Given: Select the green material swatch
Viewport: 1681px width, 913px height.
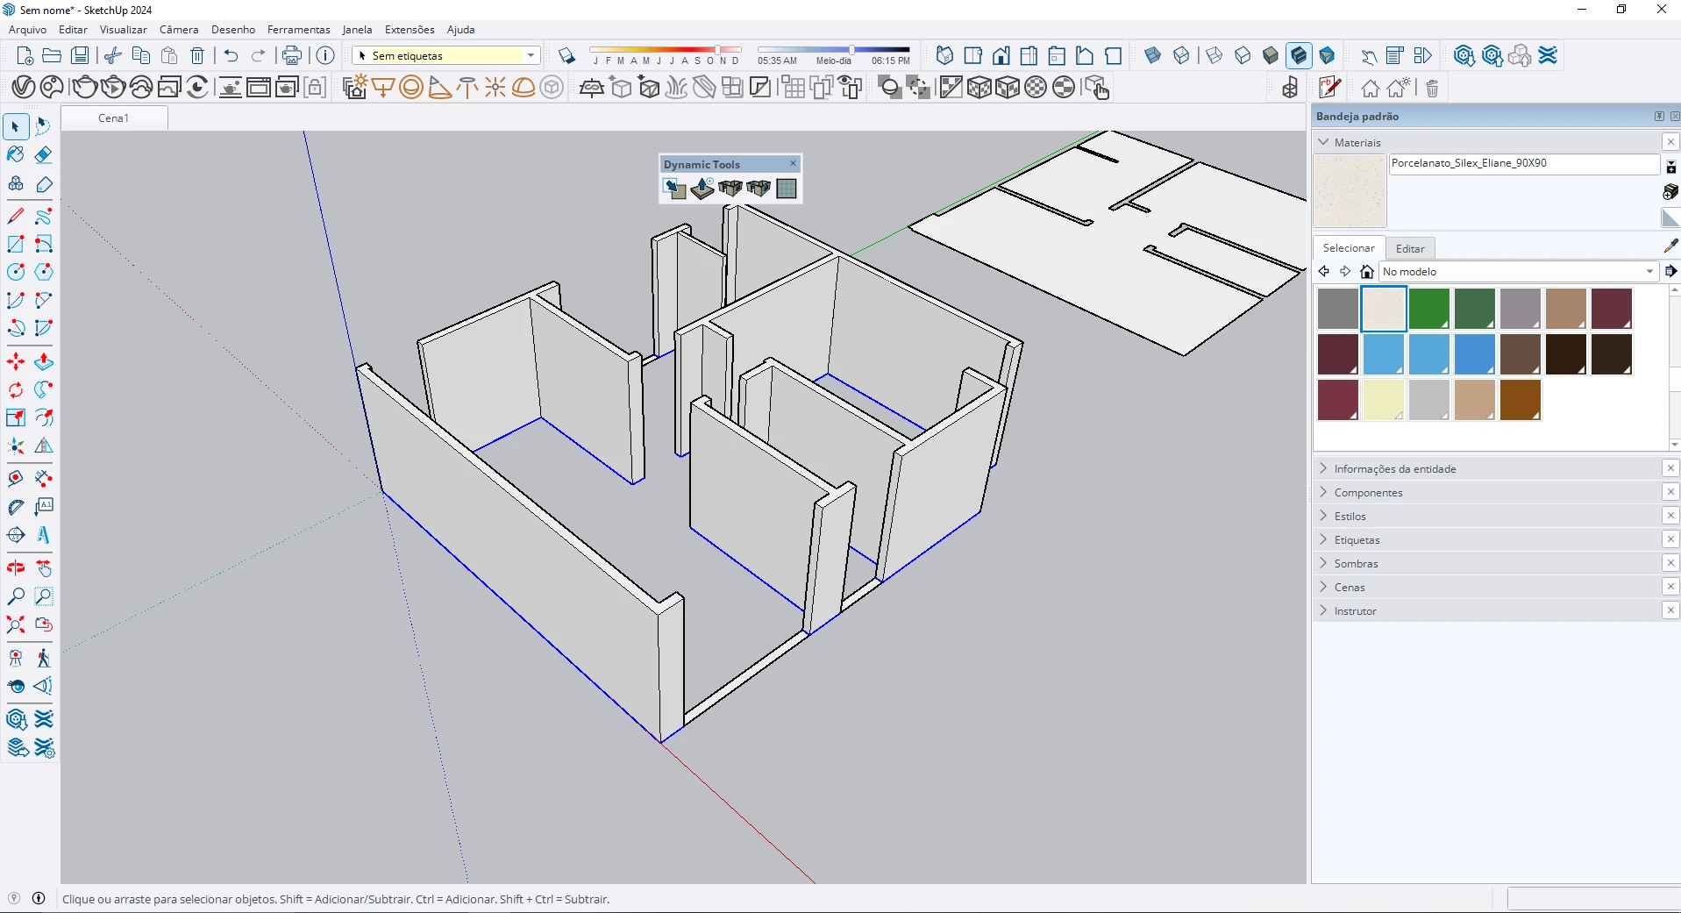Looking at the screenshot, I should tap(1428, 309).
